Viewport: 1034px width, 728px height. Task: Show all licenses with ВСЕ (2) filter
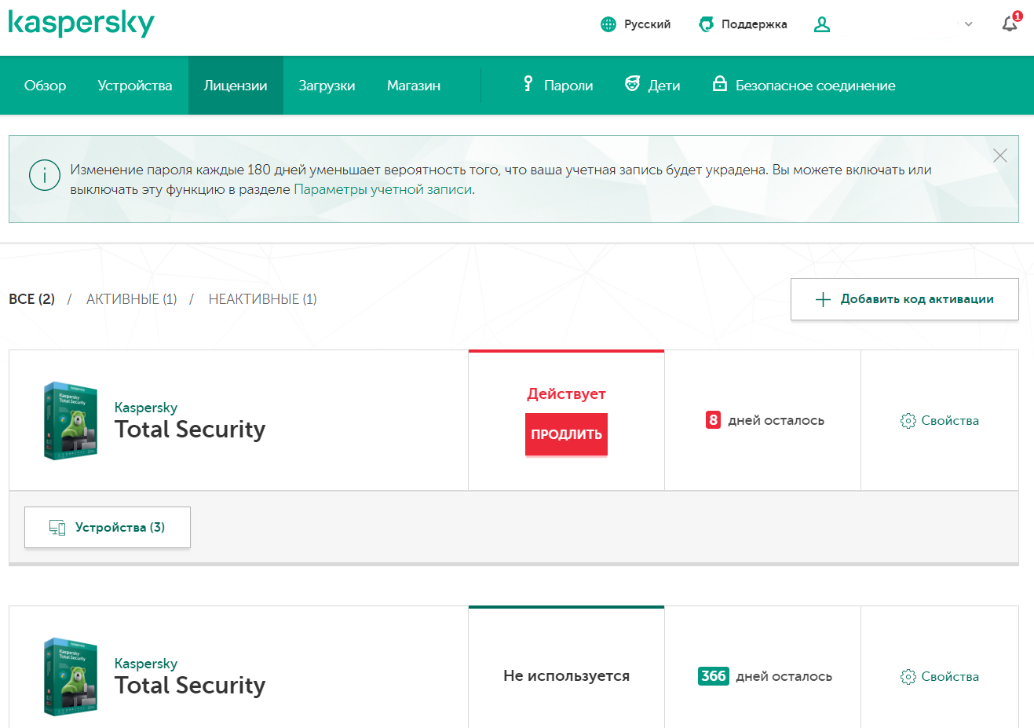tap(32, 299)
